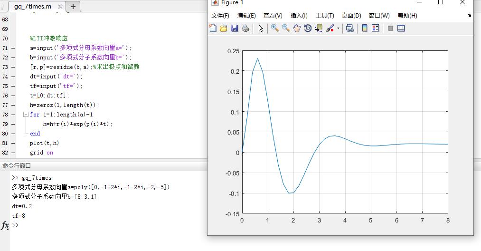Activate the Brush data tool
The height and width of the screenshot is (251, 481).
point(330,28)
